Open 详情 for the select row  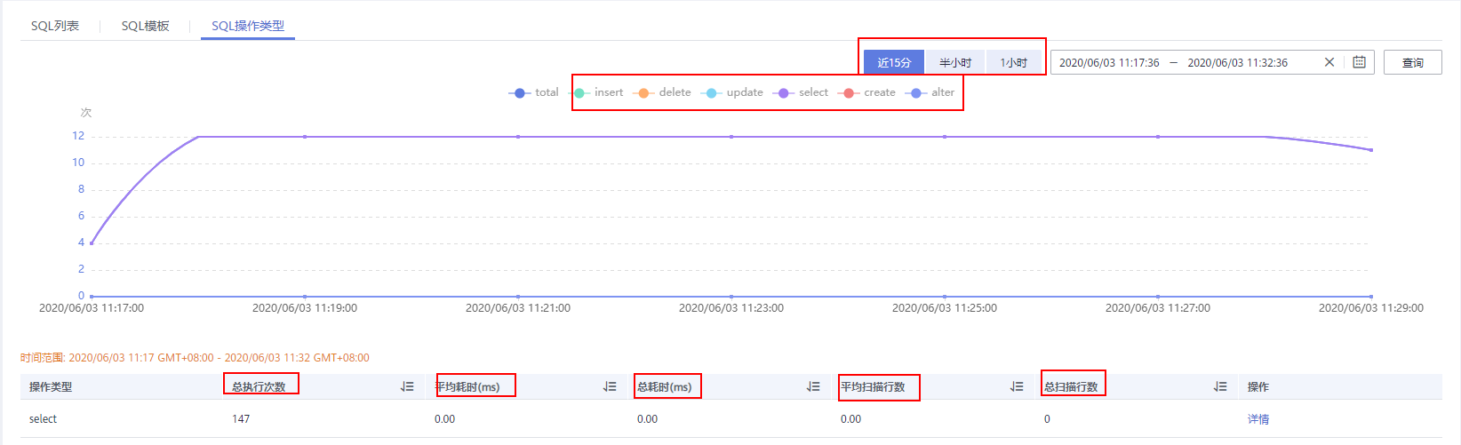1258,419
